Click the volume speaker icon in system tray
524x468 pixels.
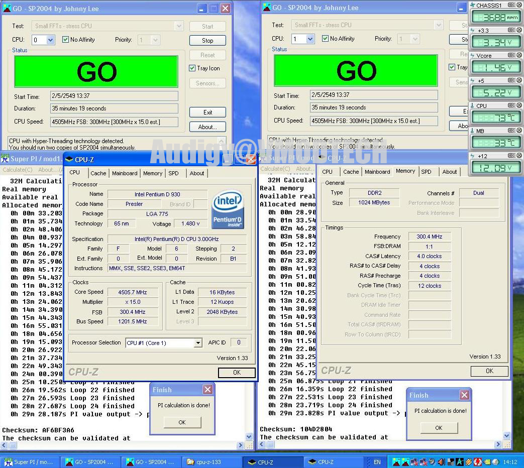(x=442, y=462)
